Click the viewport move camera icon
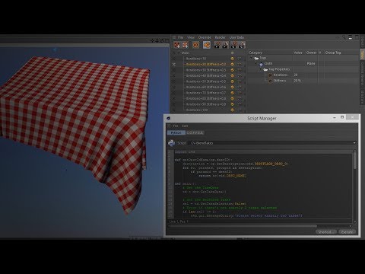The height and width of the screenshot is (274, 365). 153,40
